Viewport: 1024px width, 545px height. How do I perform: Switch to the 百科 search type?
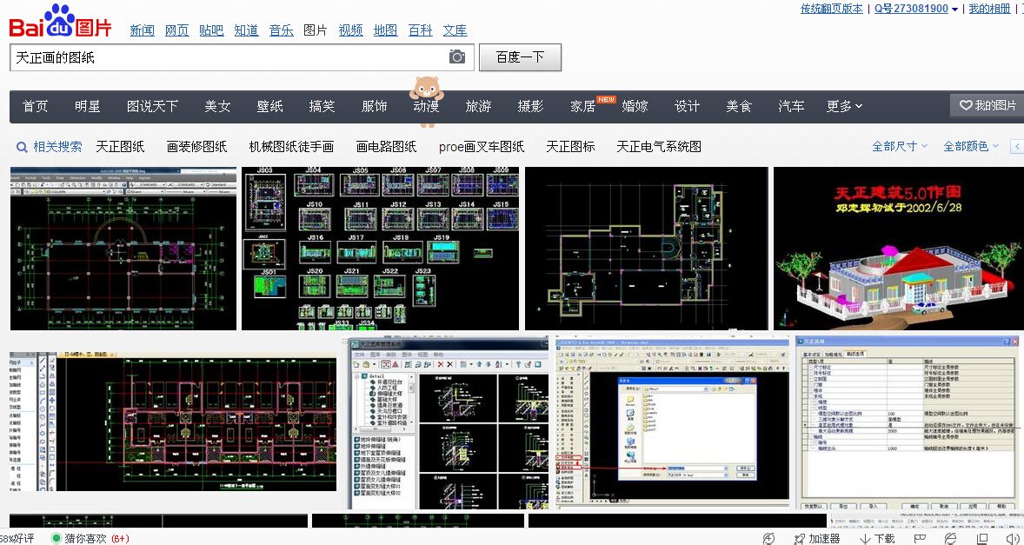420,30
